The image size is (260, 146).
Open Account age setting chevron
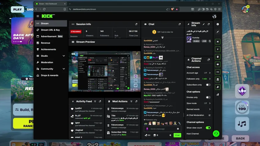tap(210, 73)
